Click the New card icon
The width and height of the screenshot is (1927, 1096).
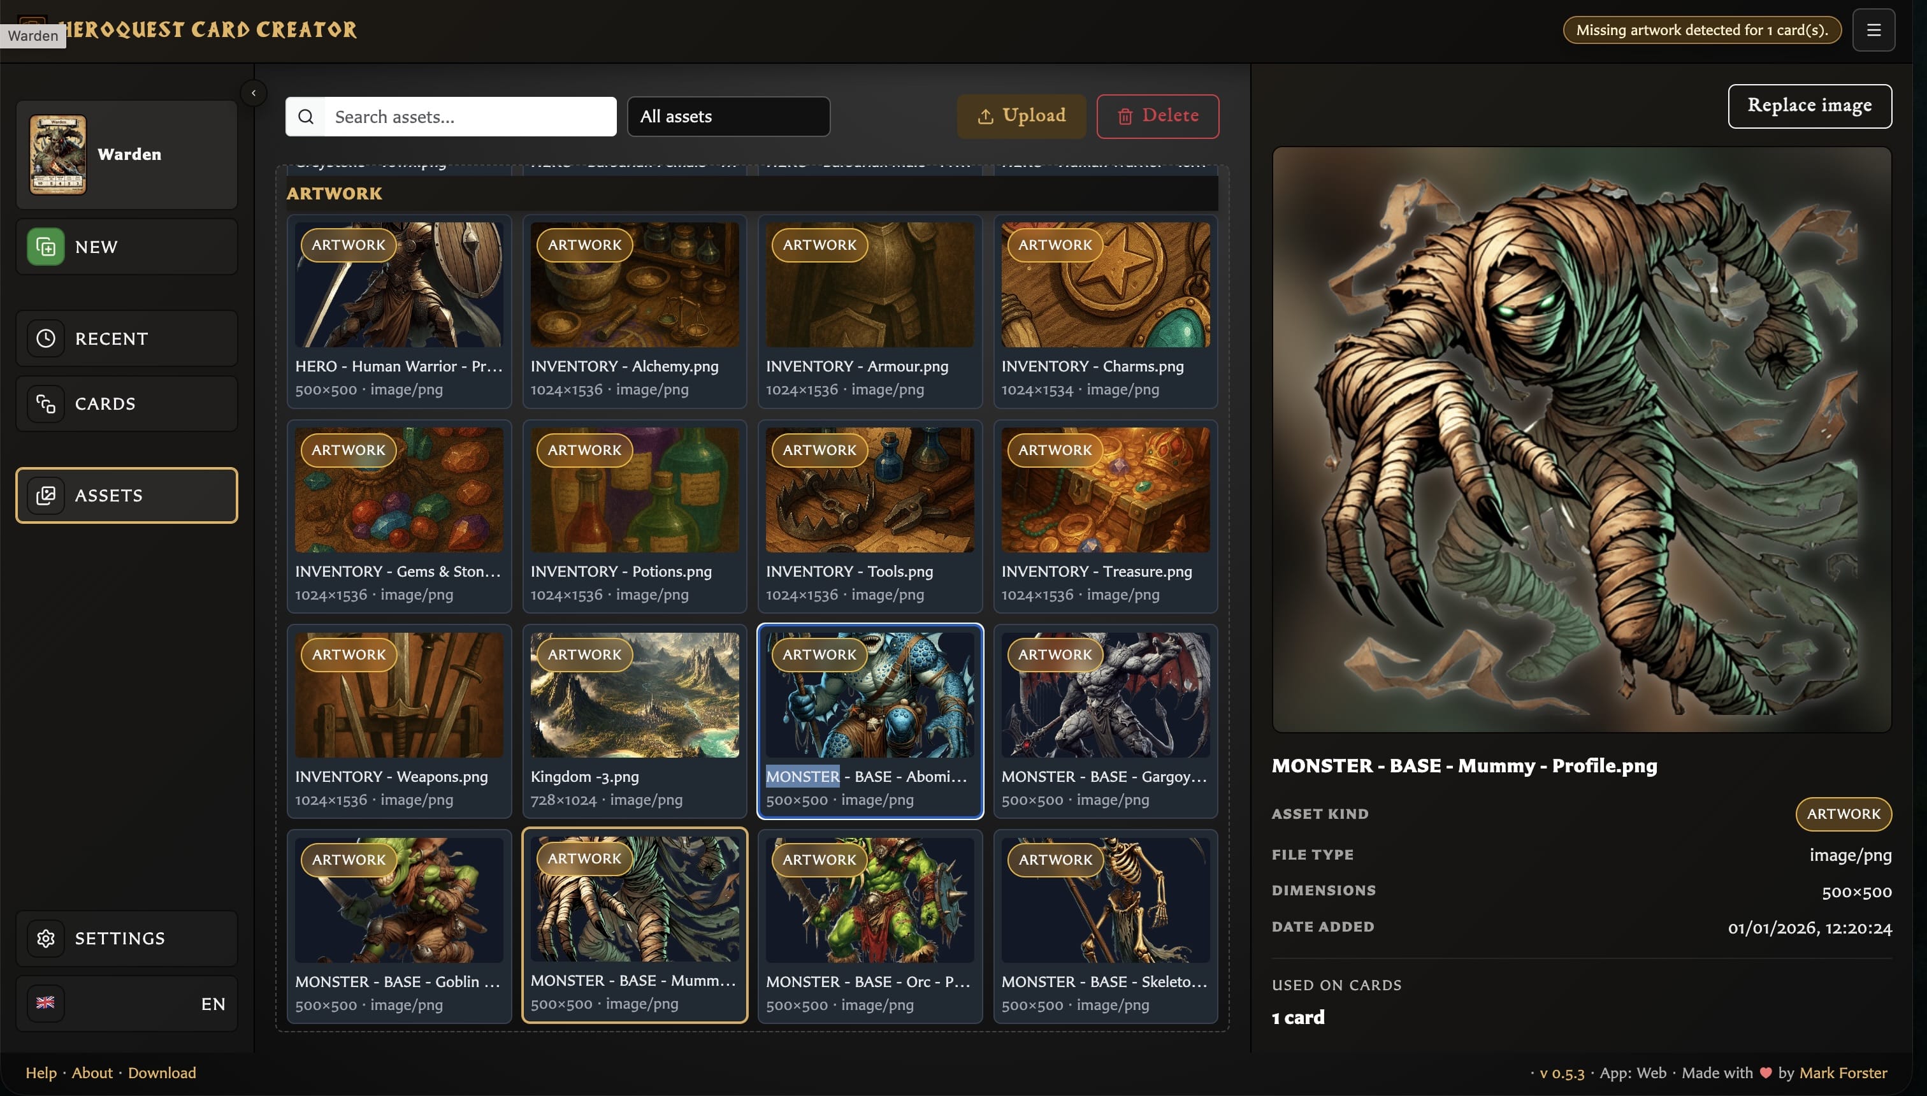[x=46, y=247]
